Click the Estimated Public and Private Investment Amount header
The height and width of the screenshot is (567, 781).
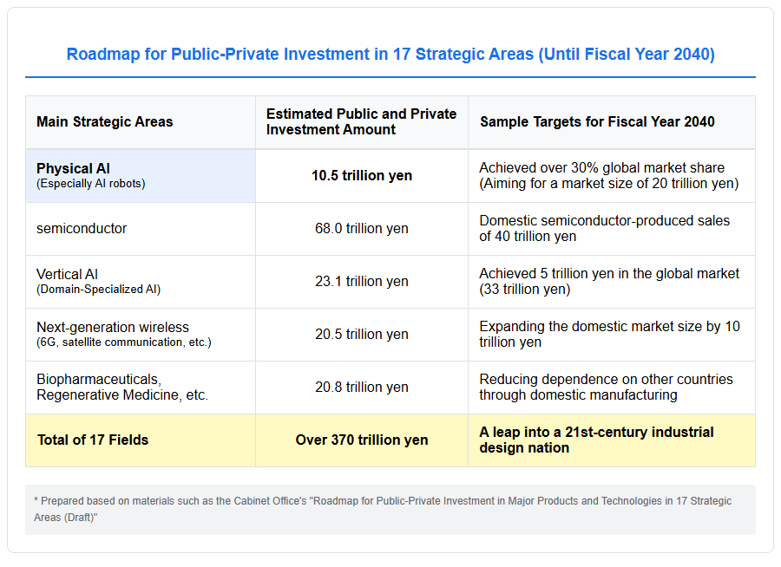pyautogui.click(x=362, y=122)
